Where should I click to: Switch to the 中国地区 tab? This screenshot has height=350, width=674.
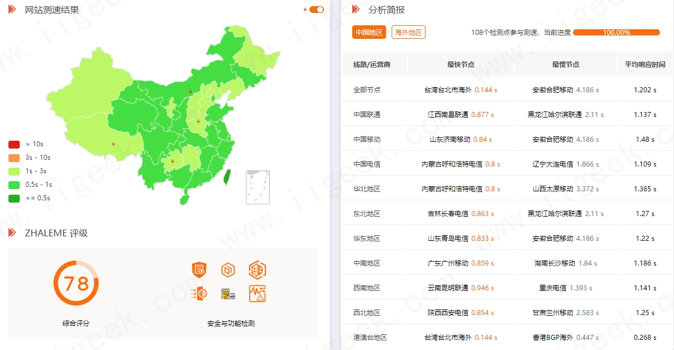pyautogui.click(x=369, y=32)
